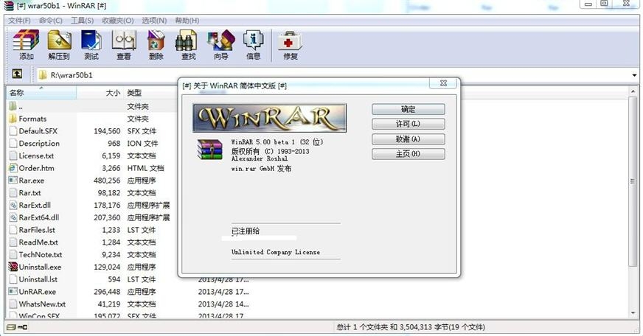This screenshot has height=336, width=643.
Task: Click the size value 480,256
Action: tap(107, 181)
